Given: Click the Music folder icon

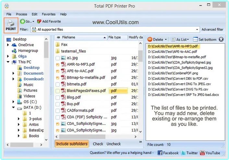Looking at the screenshot, I should point(19,85).
